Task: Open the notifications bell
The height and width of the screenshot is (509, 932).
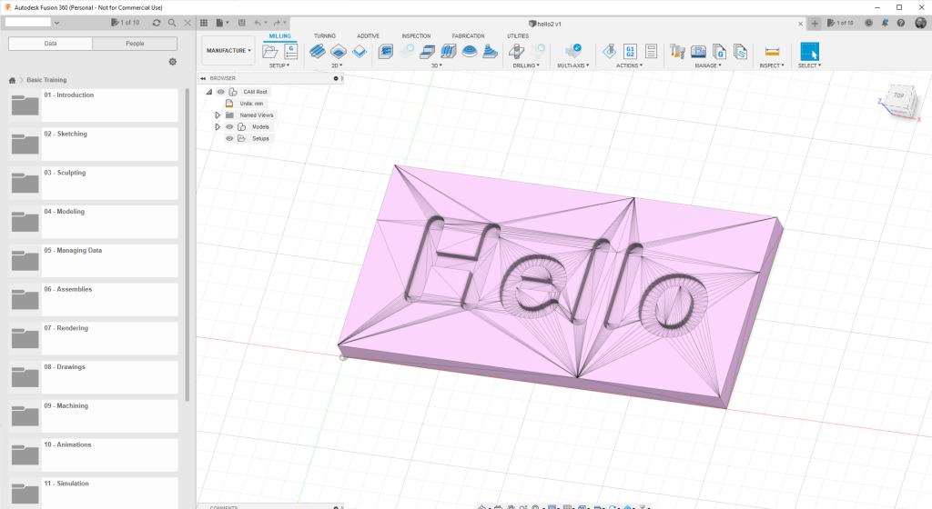Action: coord(885,23)
